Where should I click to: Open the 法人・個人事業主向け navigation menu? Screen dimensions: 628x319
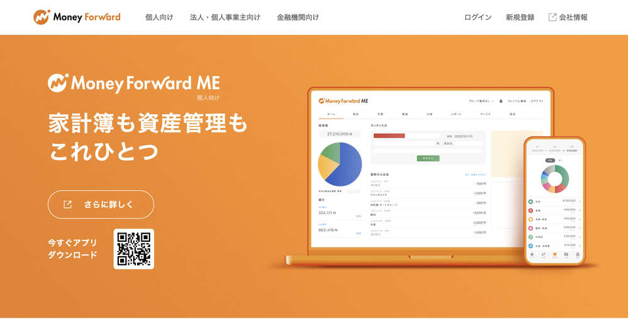point(225,17)
